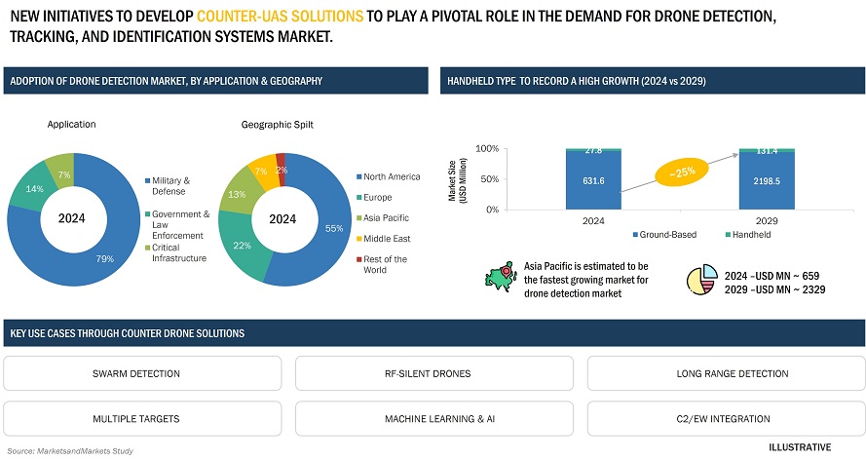Screen dimensions: 866x461
Task: Click the Military & Defense legend marker
Action: (146, 181)
